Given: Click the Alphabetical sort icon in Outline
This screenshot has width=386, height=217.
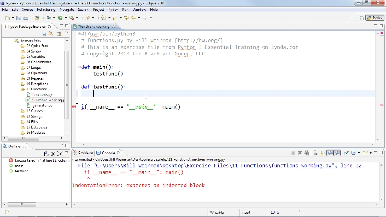Looking at the screenshot, I should coord(46,154).
